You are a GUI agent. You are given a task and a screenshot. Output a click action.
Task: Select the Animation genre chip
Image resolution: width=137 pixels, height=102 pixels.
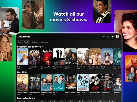coord(41,101)
